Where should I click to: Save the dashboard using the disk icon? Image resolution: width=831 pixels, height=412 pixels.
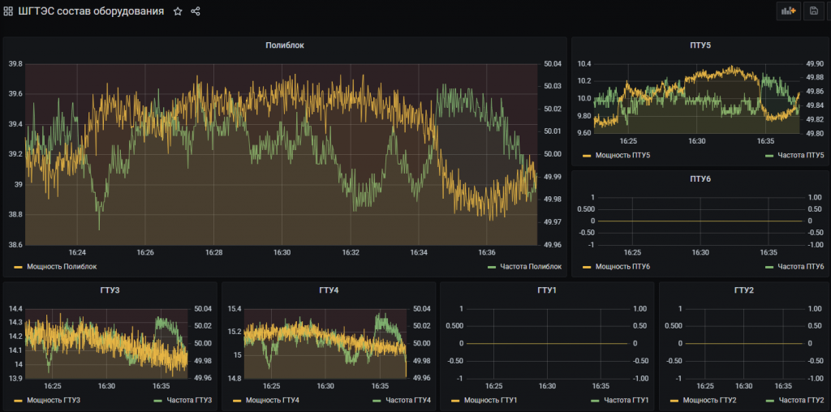[x=813, y=11]
